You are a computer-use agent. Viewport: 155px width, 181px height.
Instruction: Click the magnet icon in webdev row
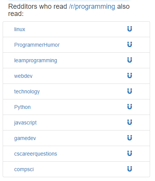pyautogui.click(x=130, y=76)
